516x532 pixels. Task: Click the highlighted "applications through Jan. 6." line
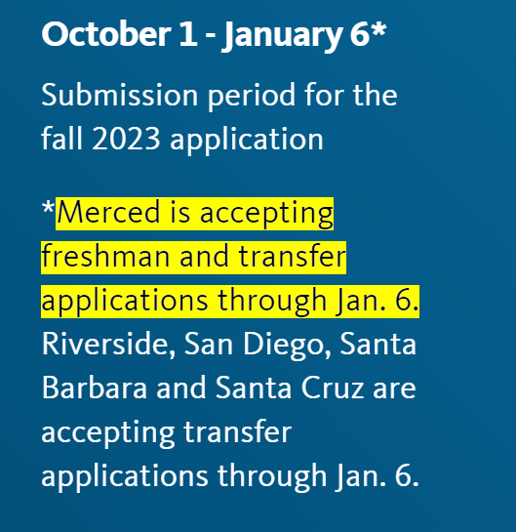pos(230,302)
